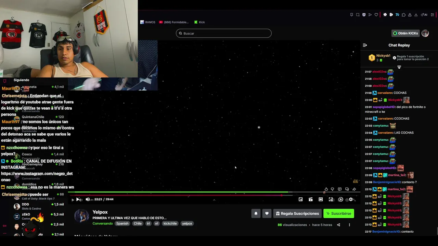This screenshot has width=438, height=246.
Task: Expand the player chevron below the progress bar
Action: click(x=214, y=200)
